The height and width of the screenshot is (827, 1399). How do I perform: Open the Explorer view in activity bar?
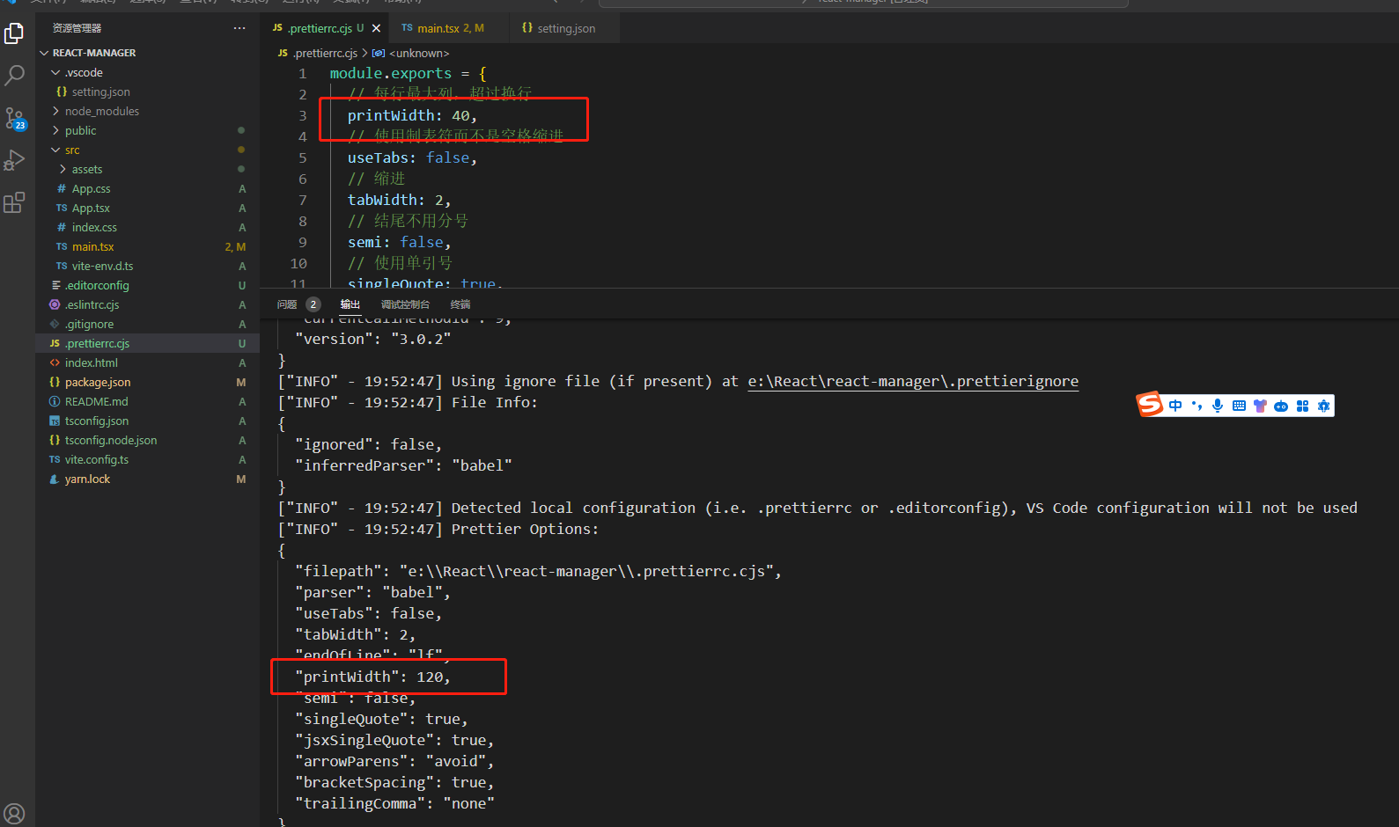14,33
